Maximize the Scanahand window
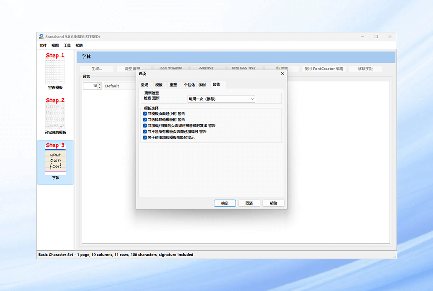Viewport: 433px width, 291px height. pos(376,37)
